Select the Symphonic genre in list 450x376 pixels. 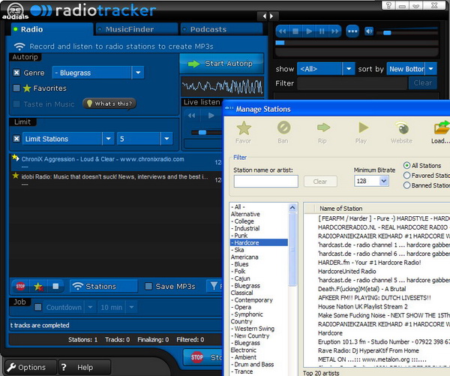click(x=248, y=314)
